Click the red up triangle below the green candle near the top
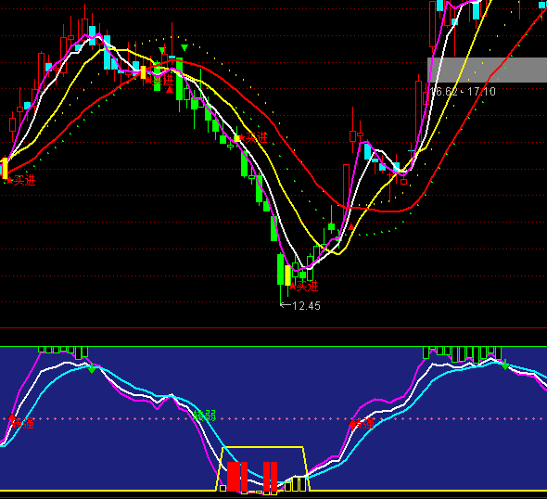The height and width of the screenshot is (499, 547). (x=170, y=90)
